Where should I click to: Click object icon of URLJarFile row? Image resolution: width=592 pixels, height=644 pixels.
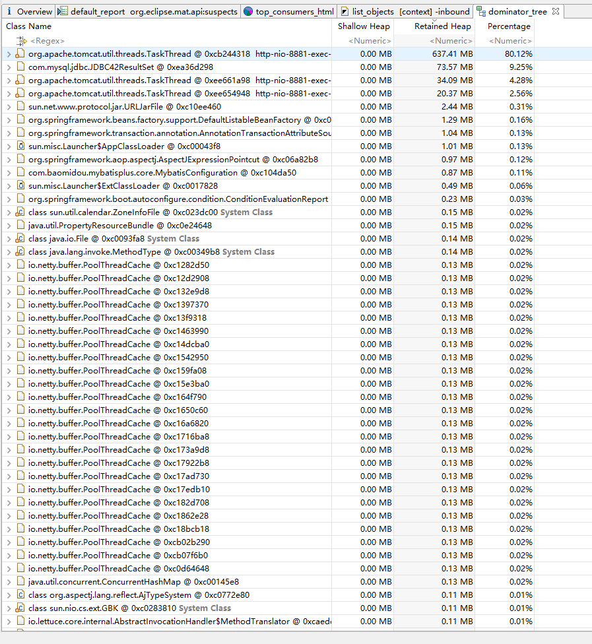[x=20, y=106]
